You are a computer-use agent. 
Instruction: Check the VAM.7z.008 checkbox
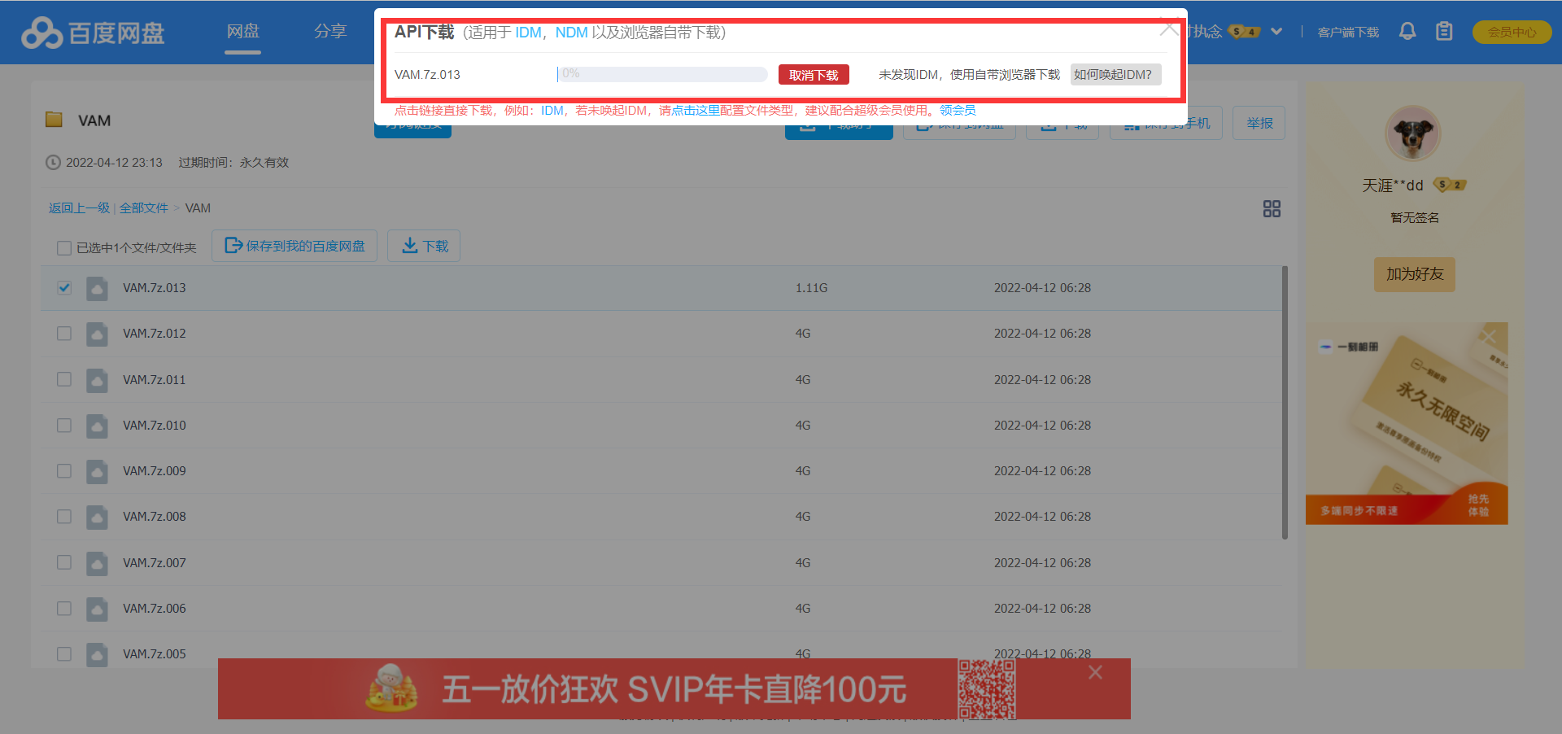(64, 517)
